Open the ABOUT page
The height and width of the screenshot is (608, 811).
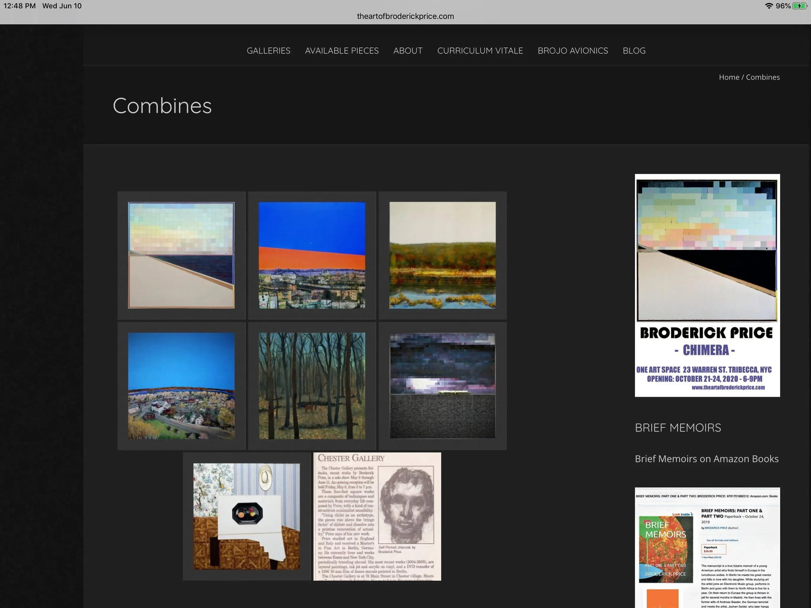[x=408, y=51]
